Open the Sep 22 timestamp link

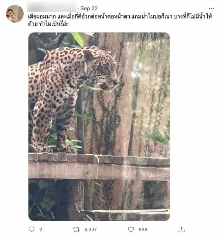pos(89,8)
